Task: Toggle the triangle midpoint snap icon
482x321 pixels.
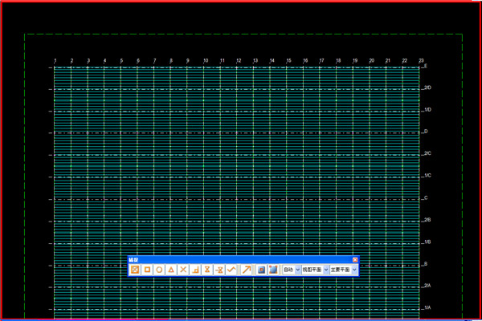Action: coord(172,270)
